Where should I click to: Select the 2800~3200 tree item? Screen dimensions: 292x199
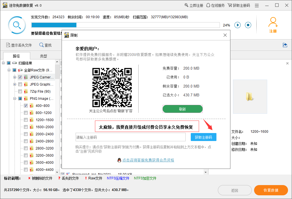click(x=44, y=148)
